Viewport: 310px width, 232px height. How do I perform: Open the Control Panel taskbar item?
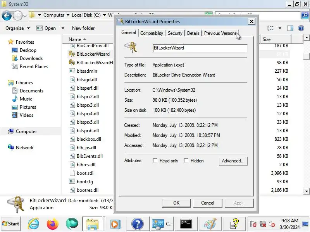point(162,224)
